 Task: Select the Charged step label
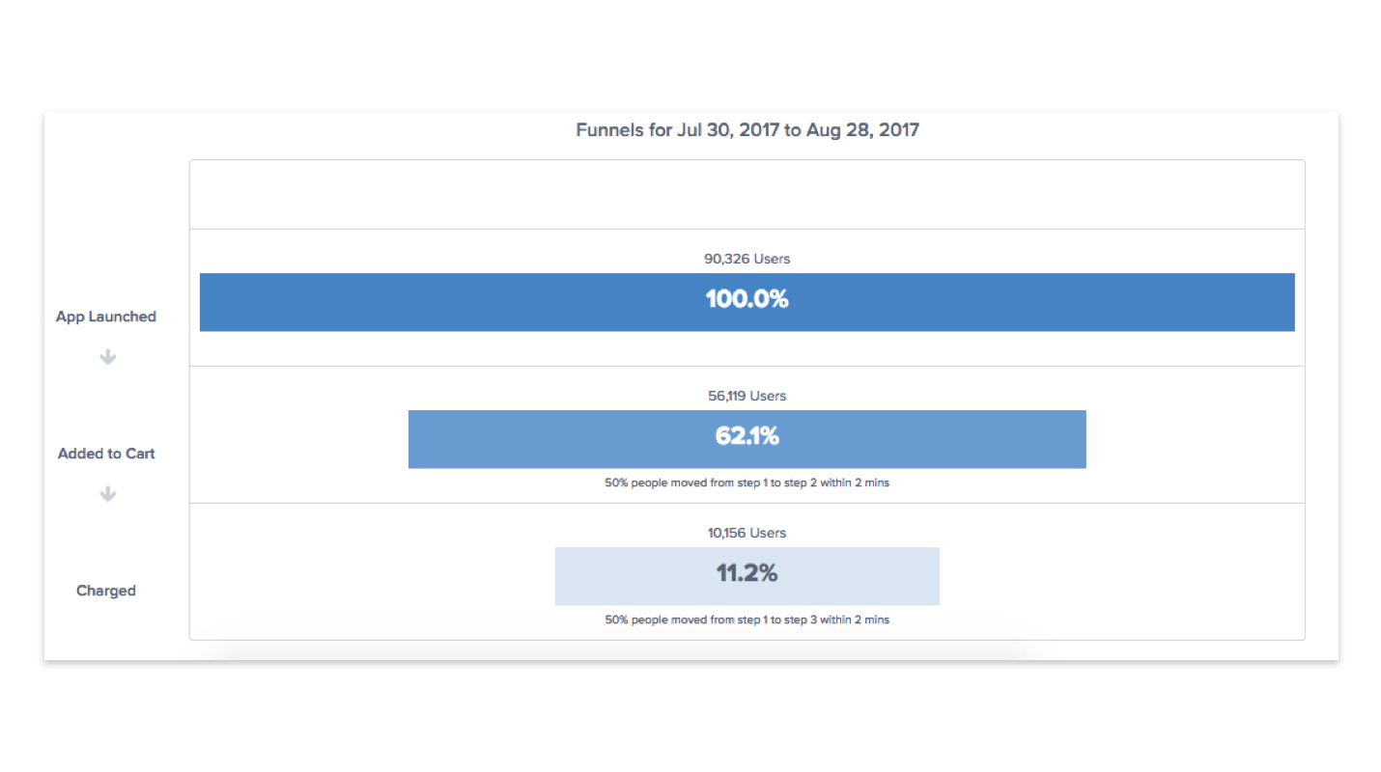[x=106, y=591]
